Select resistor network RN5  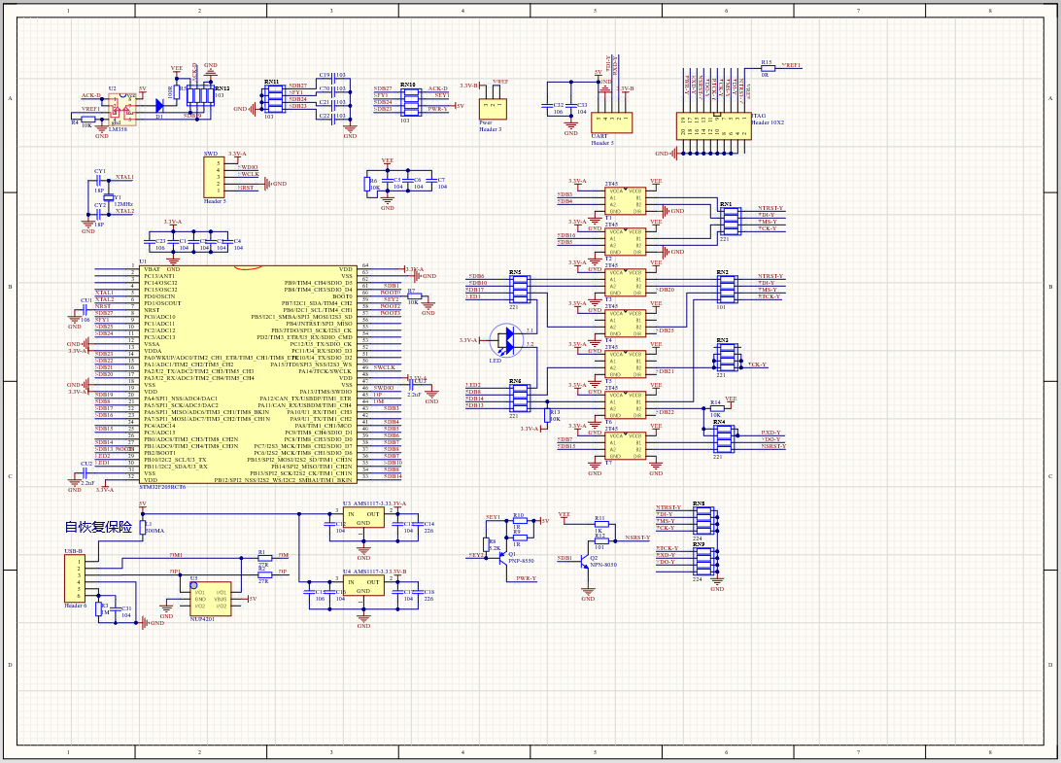coord(519,290)
